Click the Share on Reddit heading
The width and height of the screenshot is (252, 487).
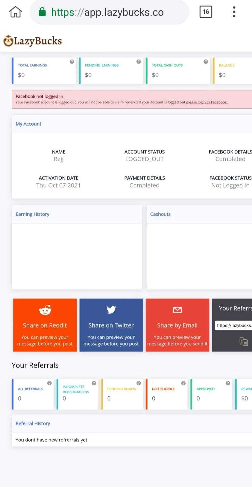point(45,325)
